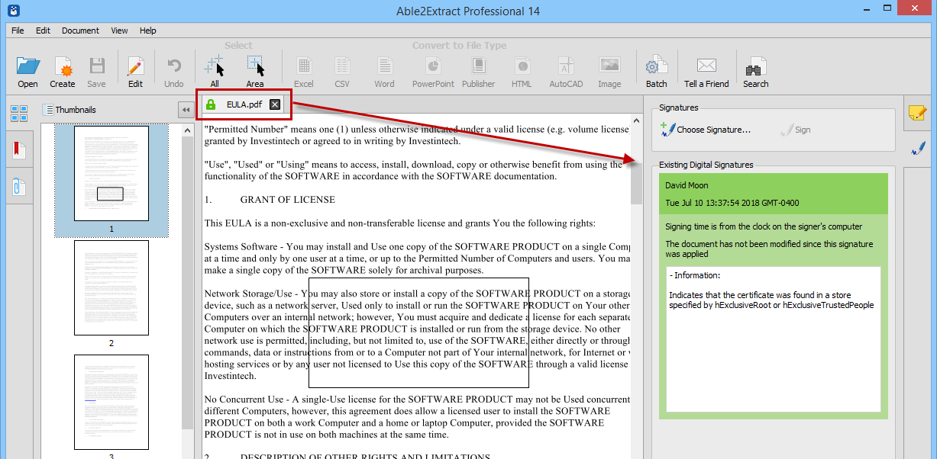The height and width of the screenshot is (459, 937).
Task: Click the Edit pencil icon
Action: tap(135, 66)
